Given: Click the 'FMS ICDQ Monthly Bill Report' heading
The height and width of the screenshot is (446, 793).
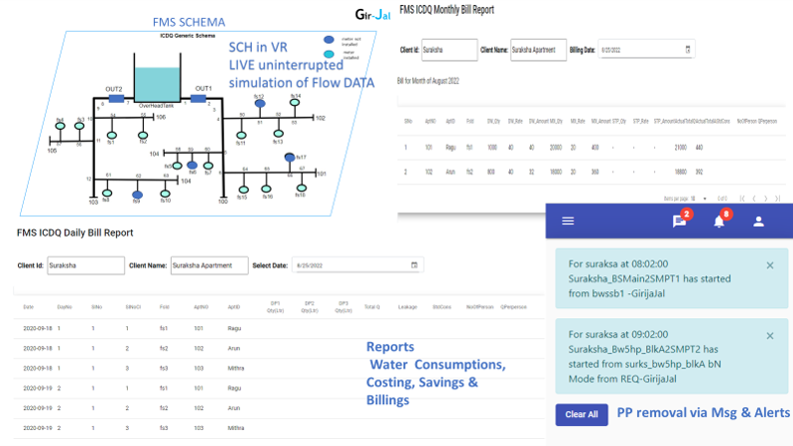Looking at the screenshot, I should (446, 10).
